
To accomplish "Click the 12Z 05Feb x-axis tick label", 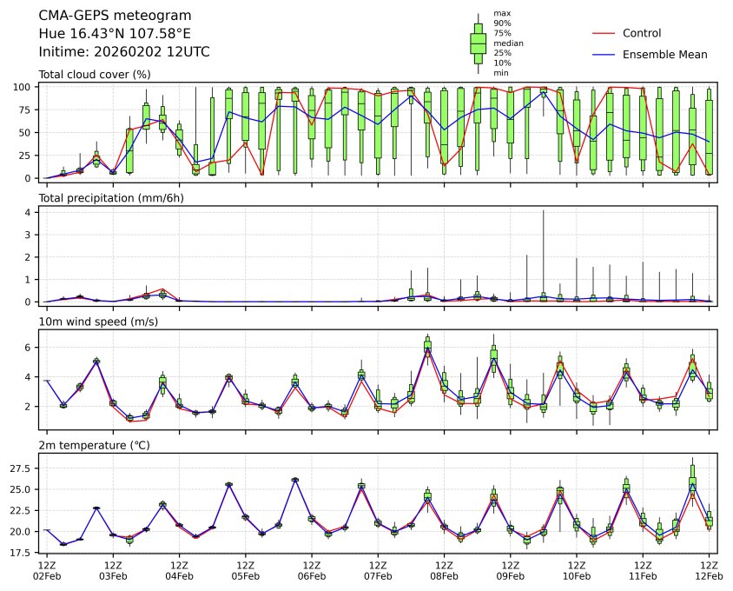I will (246, 570).
